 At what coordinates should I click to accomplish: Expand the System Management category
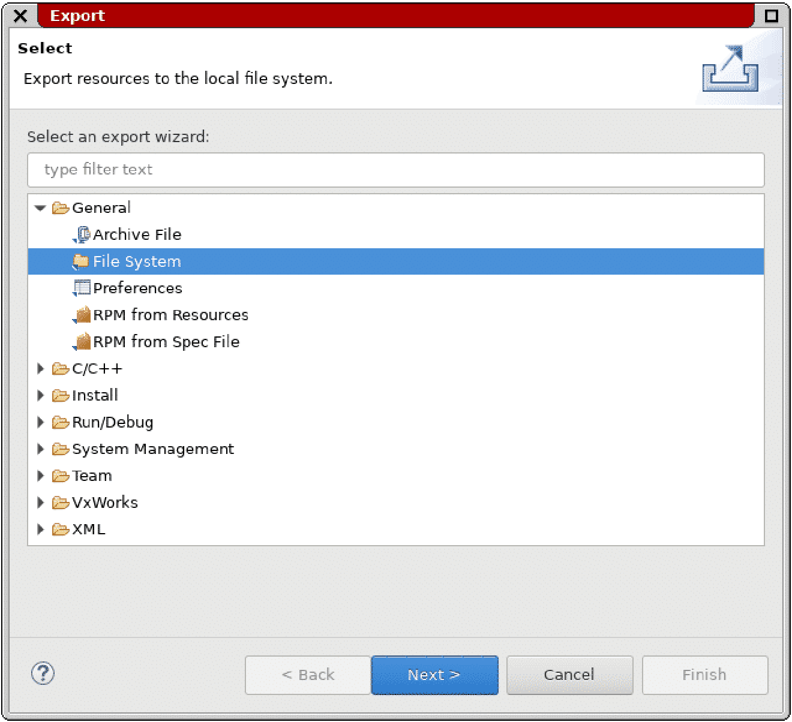tap(40, 449)
